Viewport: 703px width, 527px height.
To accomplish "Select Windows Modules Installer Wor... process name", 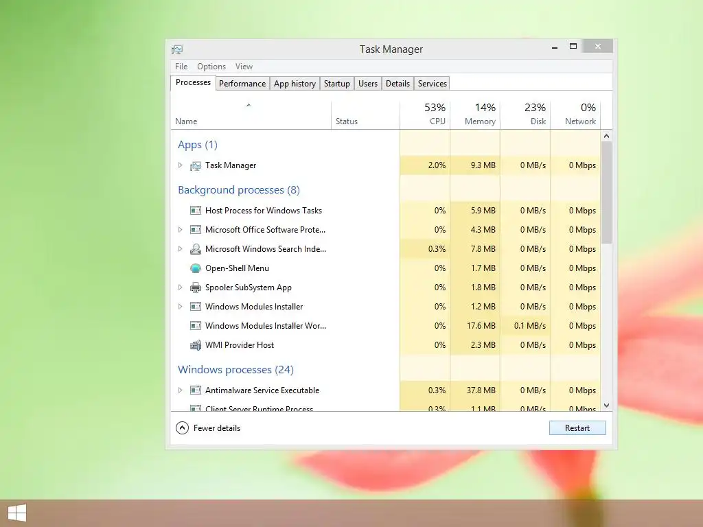I will (x=266, y=326).
